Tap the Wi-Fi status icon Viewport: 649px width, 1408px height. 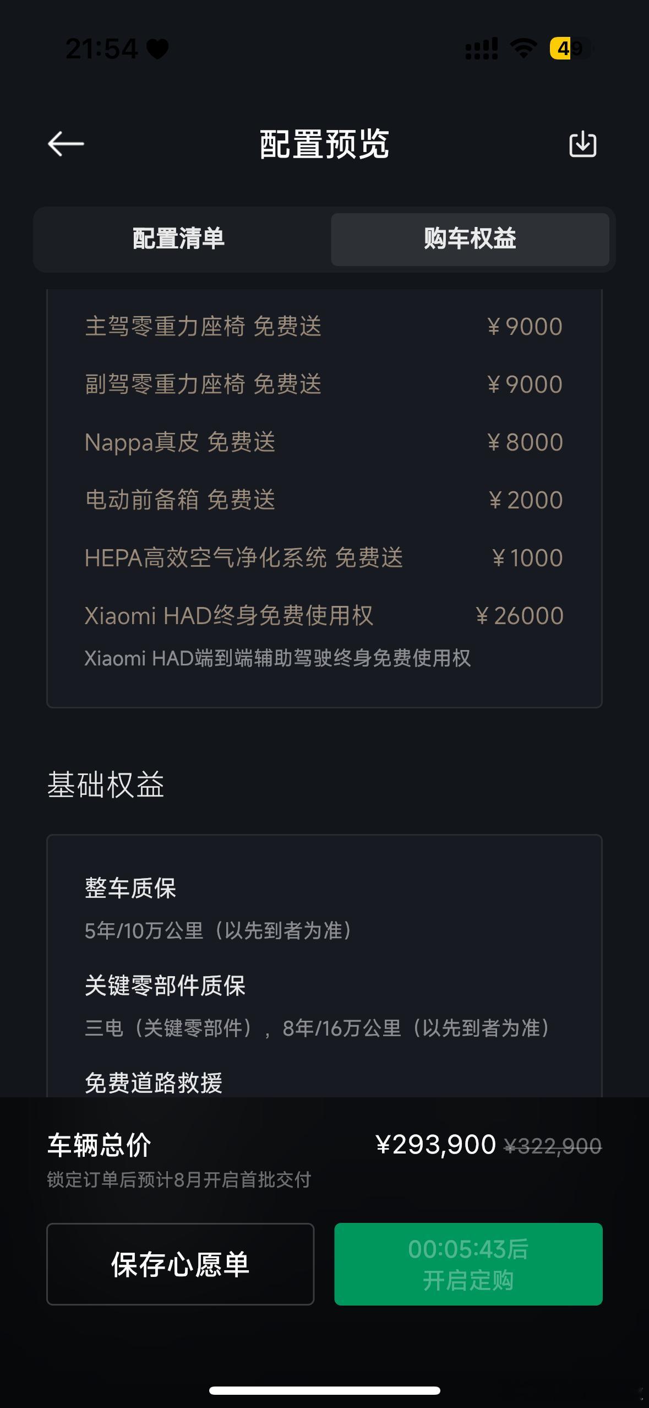[523, 48]
